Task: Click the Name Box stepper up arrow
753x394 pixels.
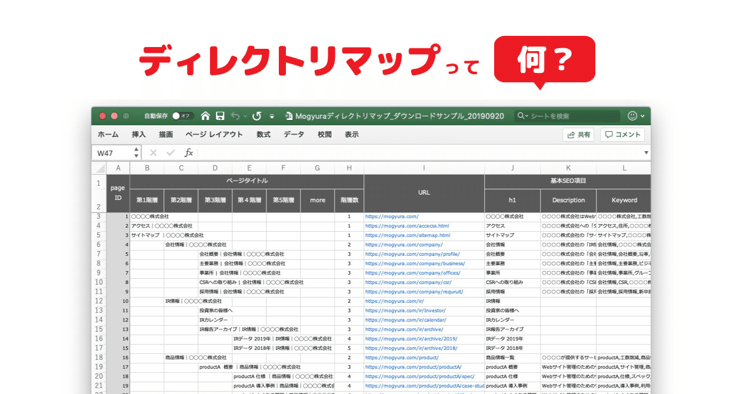Action: pyautogui.click(x=136, y=149)
